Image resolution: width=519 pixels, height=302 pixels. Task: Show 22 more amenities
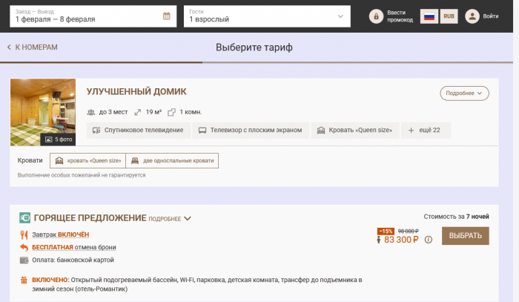(426, 131)
